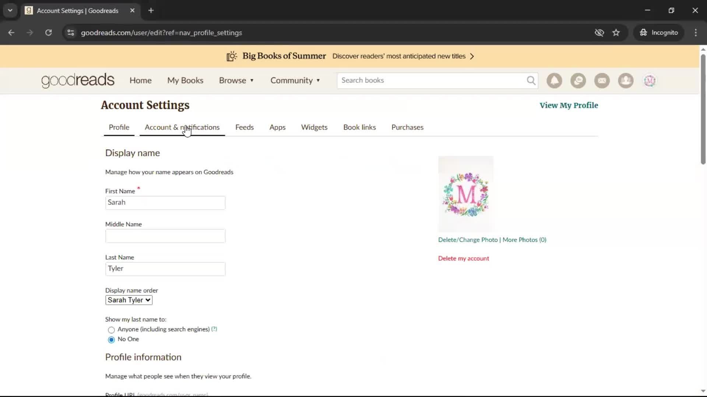Click the forward navigation arrow
The image size is (707, 397).
[x=30, y=33]
